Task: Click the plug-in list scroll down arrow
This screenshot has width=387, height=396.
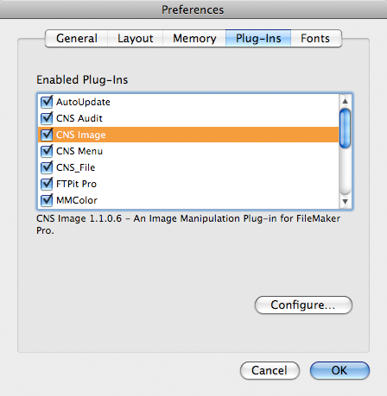Action: tap(345, 201)
